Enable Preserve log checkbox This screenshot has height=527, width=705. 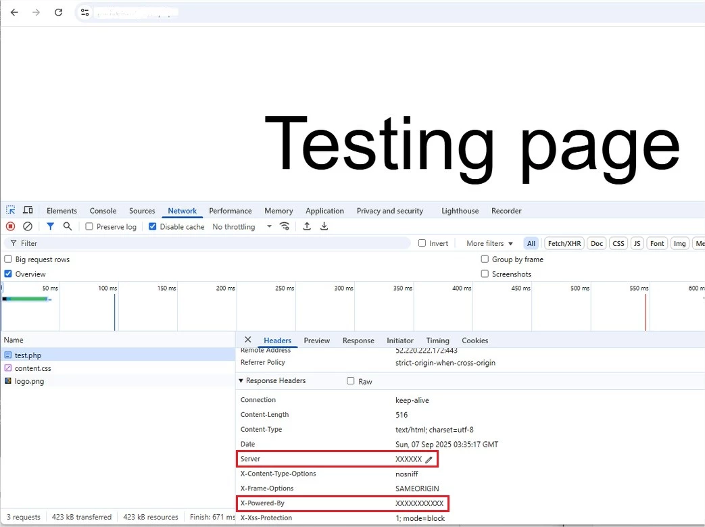[x=89, y=226]
